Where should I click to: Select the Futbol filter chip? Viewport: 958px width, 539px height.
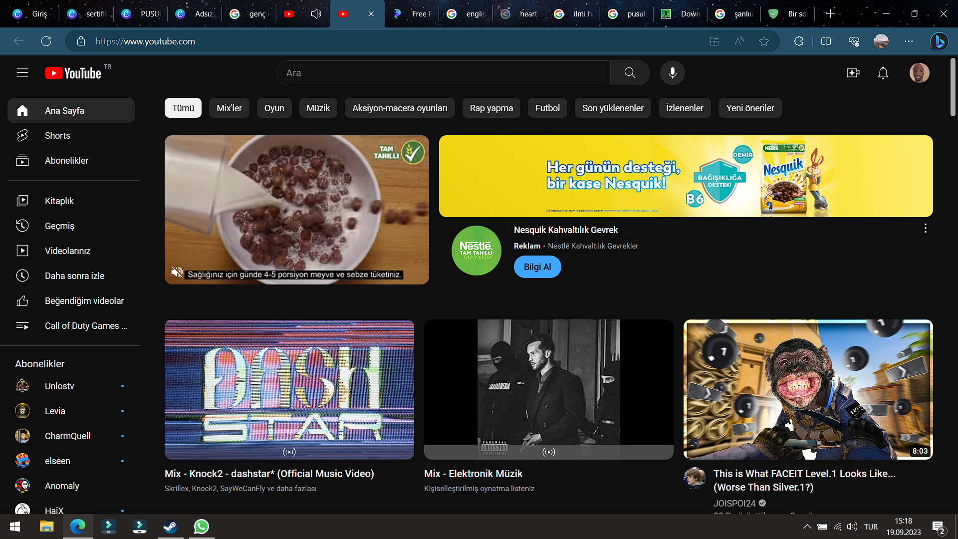coord(547,108)
